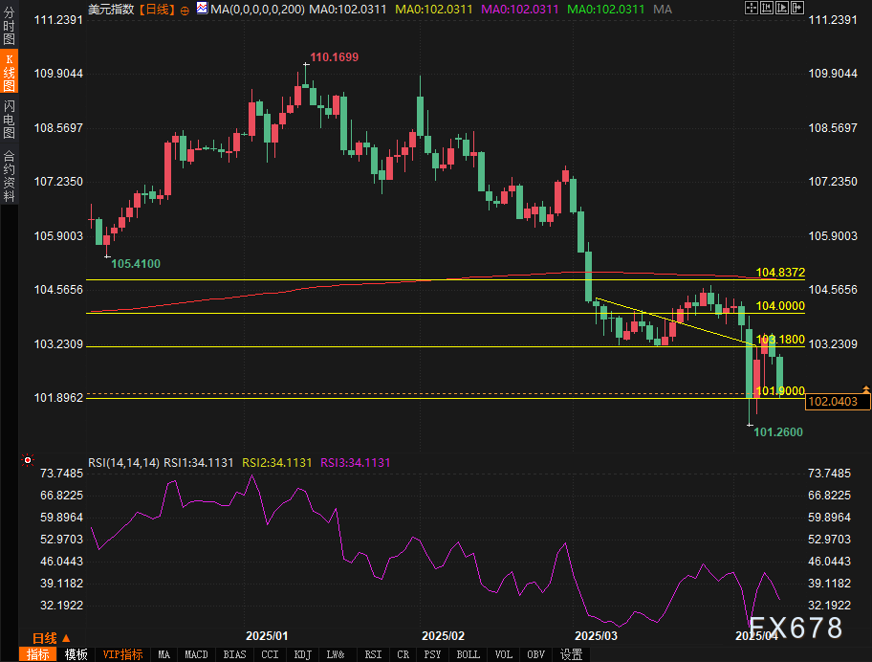Open indicator 设置 settings
The image size is (872, 662).
pos(572,654)
